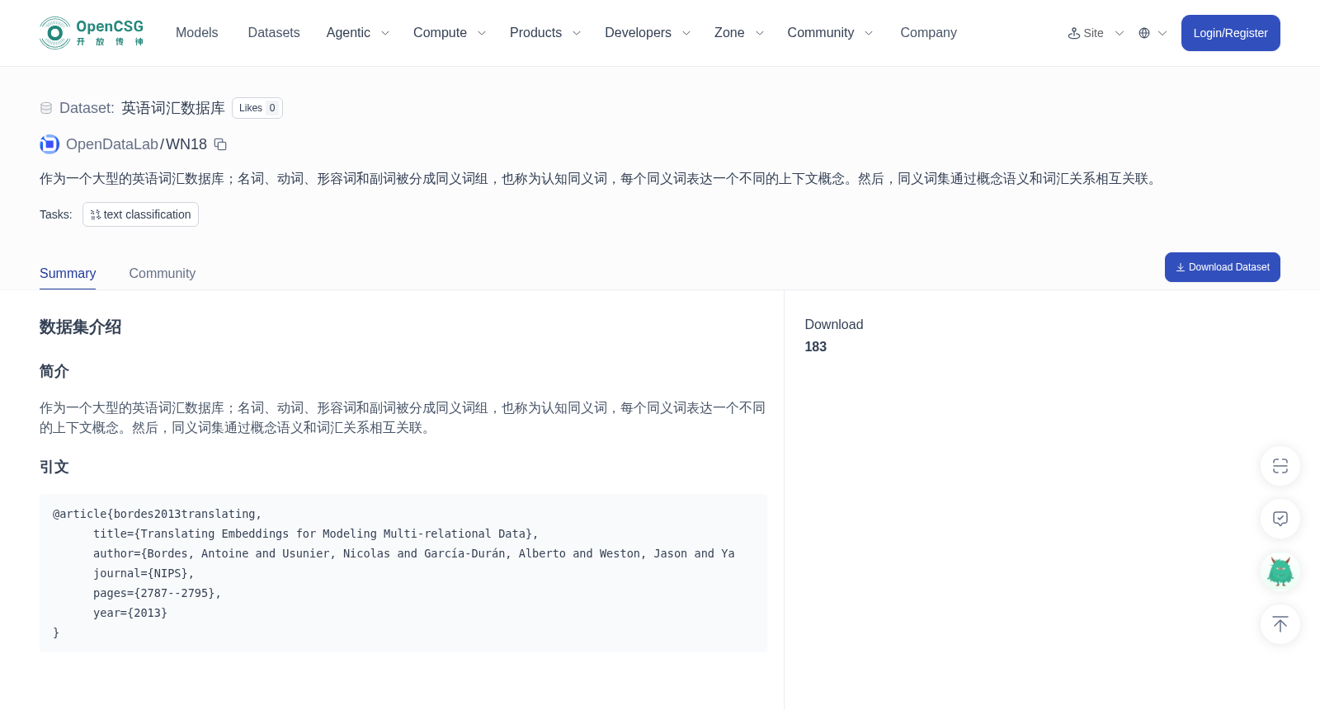Click the pages={2787--2795} citation line
Image resolution: width=1320 pixels, height=710 pixels.
(x=157, y=593)
